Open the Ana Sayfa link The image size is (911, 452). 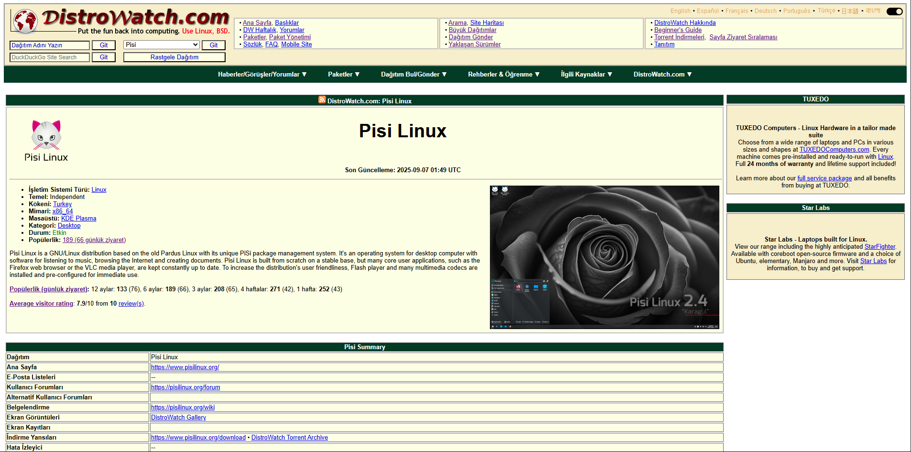pos(257,22)
